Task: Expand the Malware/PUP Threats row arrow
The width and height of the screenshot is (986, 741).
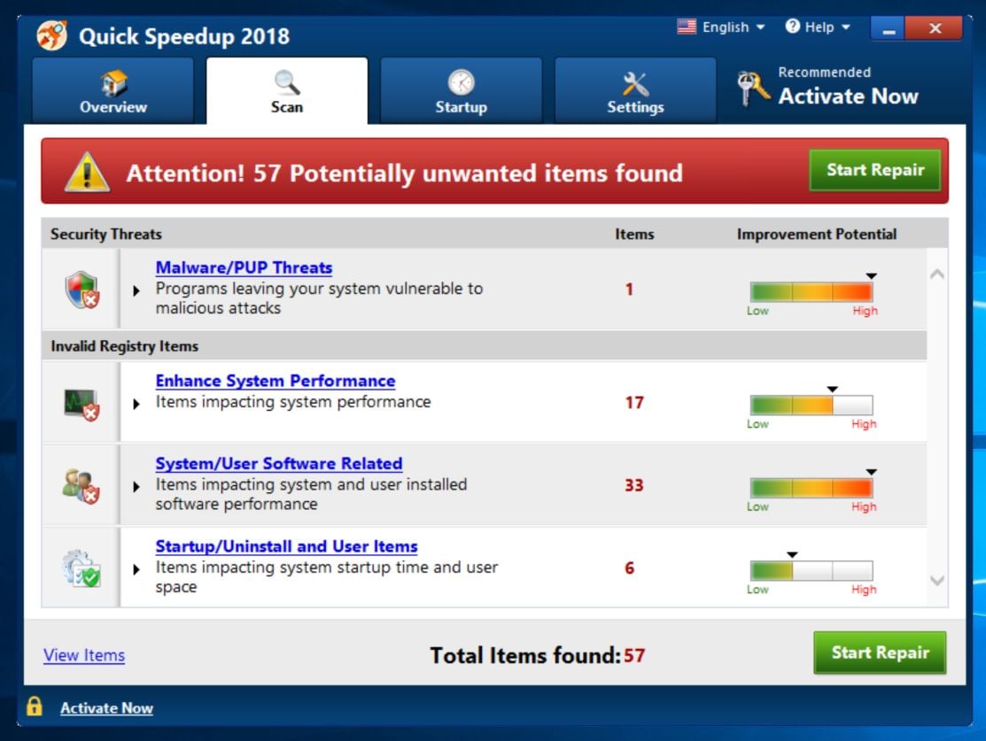Action: click(x=136, y=290)
